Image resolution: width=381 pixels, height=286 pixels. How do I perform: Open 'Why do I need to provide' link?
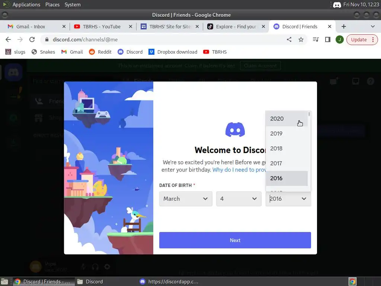point(239,170)
